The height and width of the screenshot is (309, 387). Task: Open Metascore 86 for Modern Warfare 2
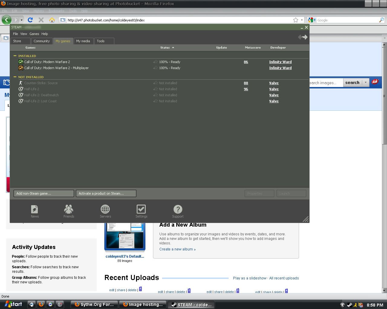pyautogui.click(x=246, y=62)
